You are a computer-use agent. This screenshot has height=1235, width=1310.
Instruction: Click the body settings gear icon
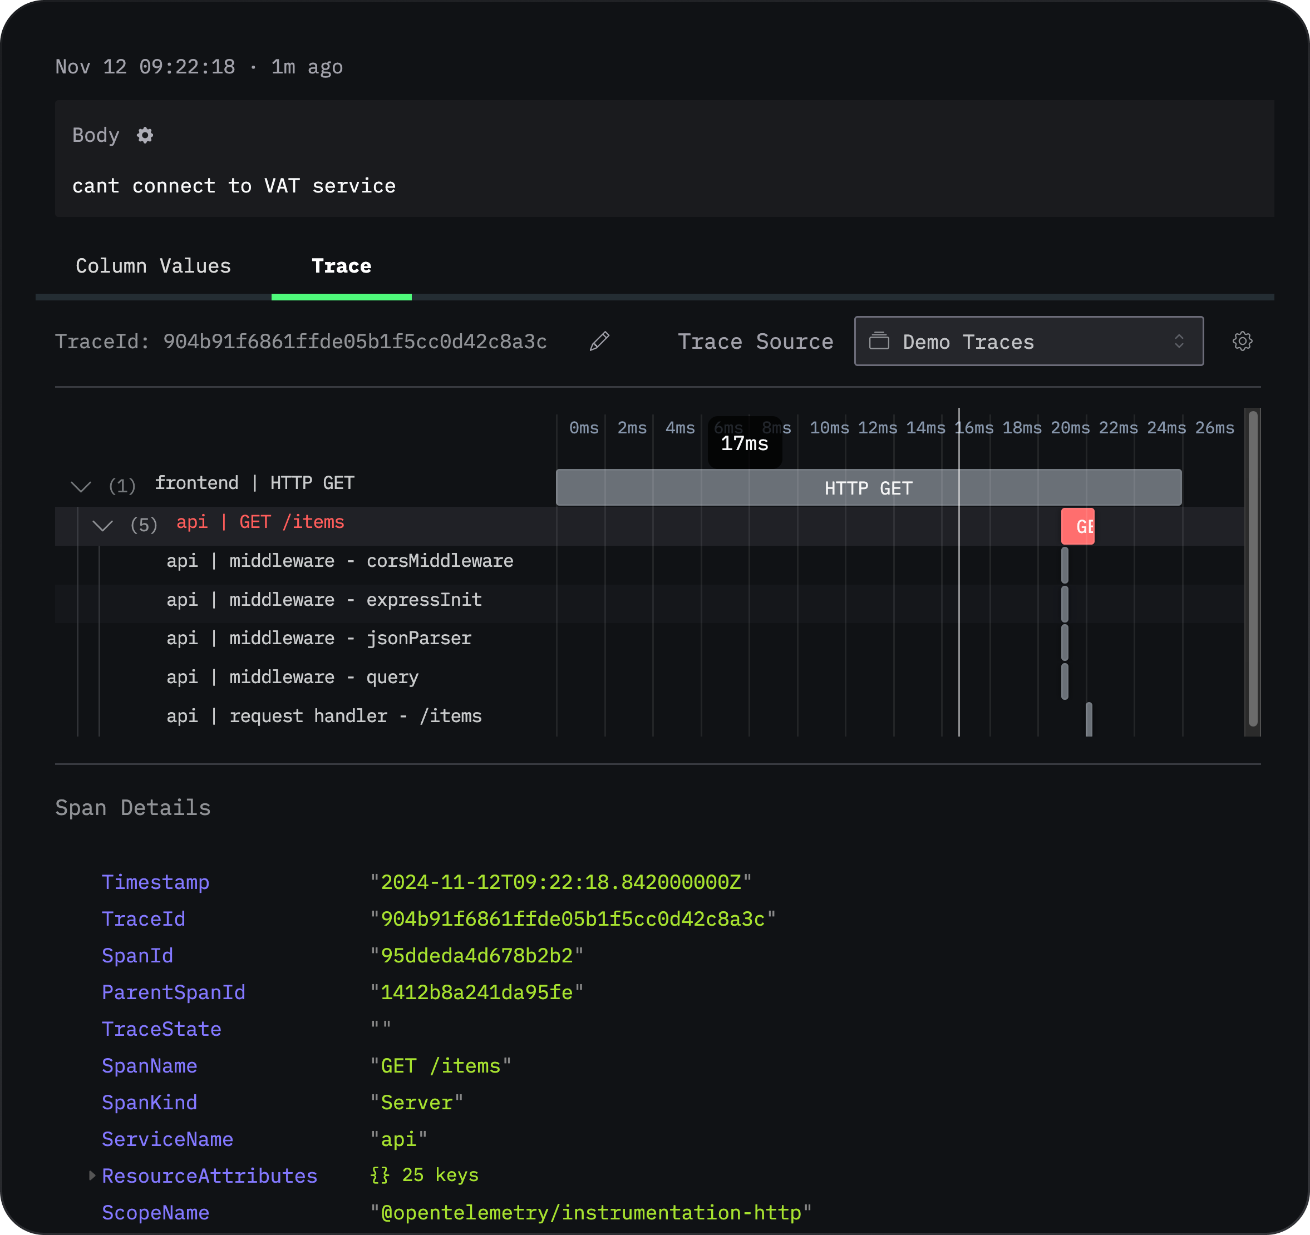(x=146, y=135)
